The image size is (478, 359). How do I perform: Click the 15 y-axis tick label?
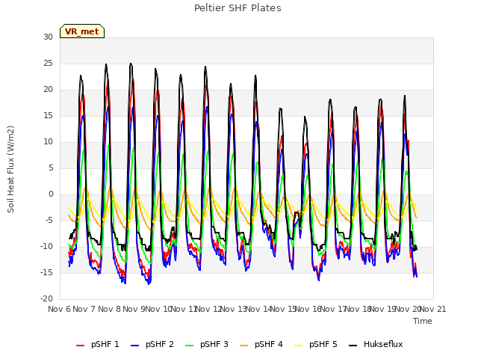point(48,116)
